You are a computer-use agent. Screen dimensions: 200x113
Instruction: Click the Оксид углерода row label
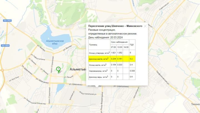99,53
